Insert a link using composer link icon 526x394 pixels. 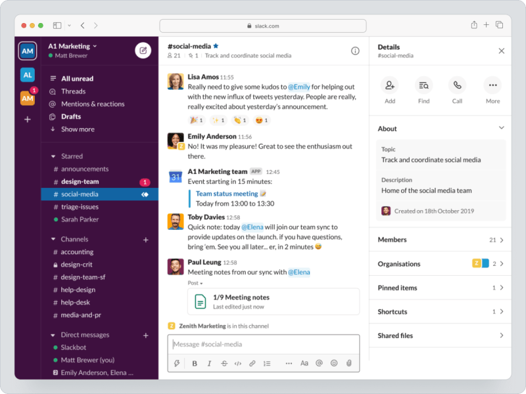click(x=252, y=363)
